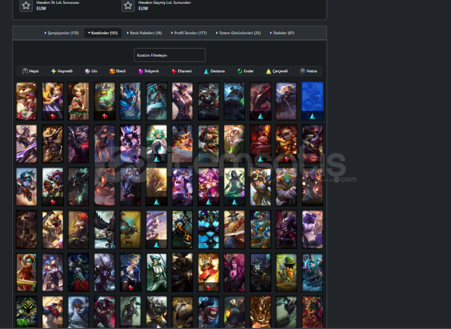Screen dimensions: 451x329
Task: Select top-hat toy soldier in orange coat
Action: coord(235,229)
